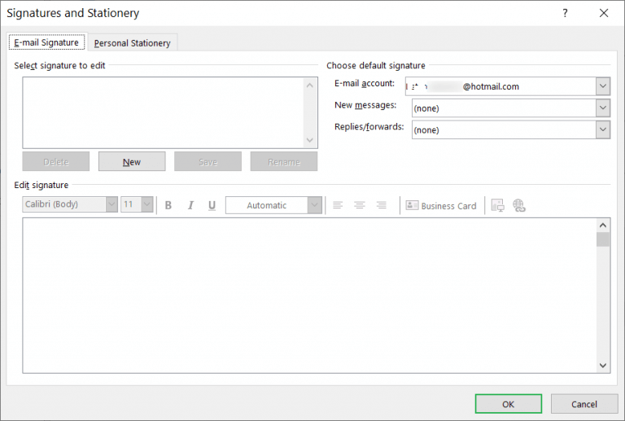
Task: Switch to the E-mail Signature tab
Action: click(46, 42)
